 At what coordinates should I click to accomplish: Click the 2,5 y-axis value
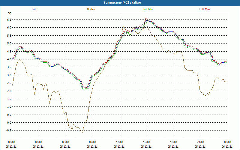pos(9,83)
